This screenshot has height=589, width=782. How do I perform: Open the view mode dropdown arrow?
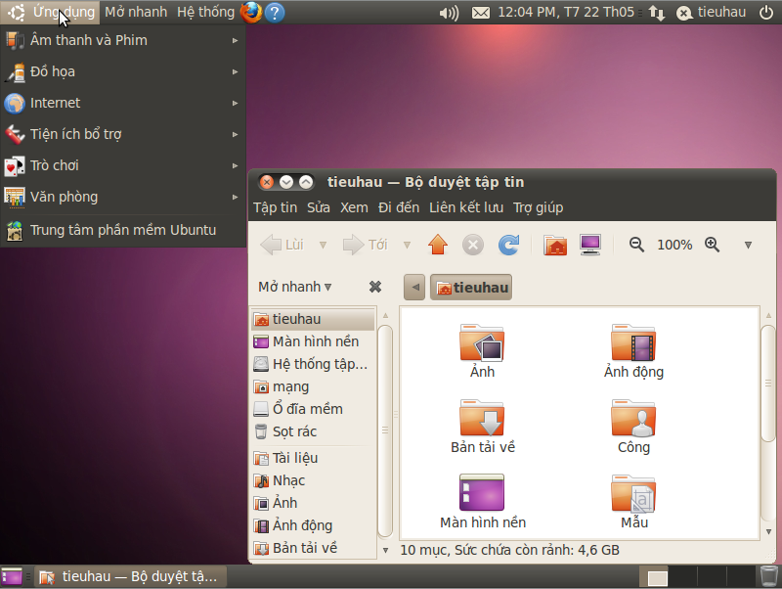(x=748, y=245)
